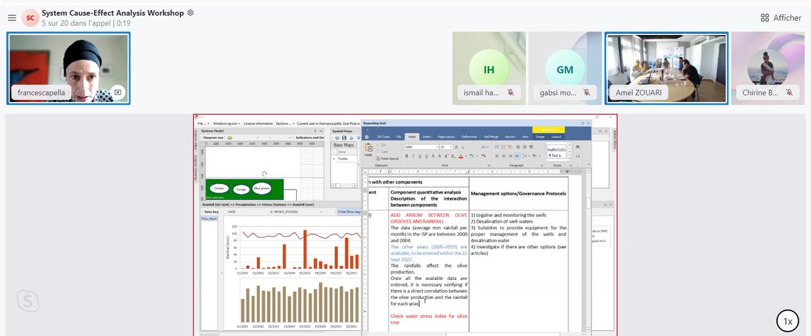Click Align Right icon
The image size is (811, 336).
pyautogui.click(x=510, y=156)
